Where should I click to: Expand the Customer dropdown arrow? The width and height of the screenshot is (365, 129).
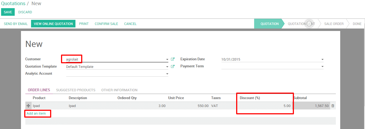pyautogui.click(x=167, y=59)
